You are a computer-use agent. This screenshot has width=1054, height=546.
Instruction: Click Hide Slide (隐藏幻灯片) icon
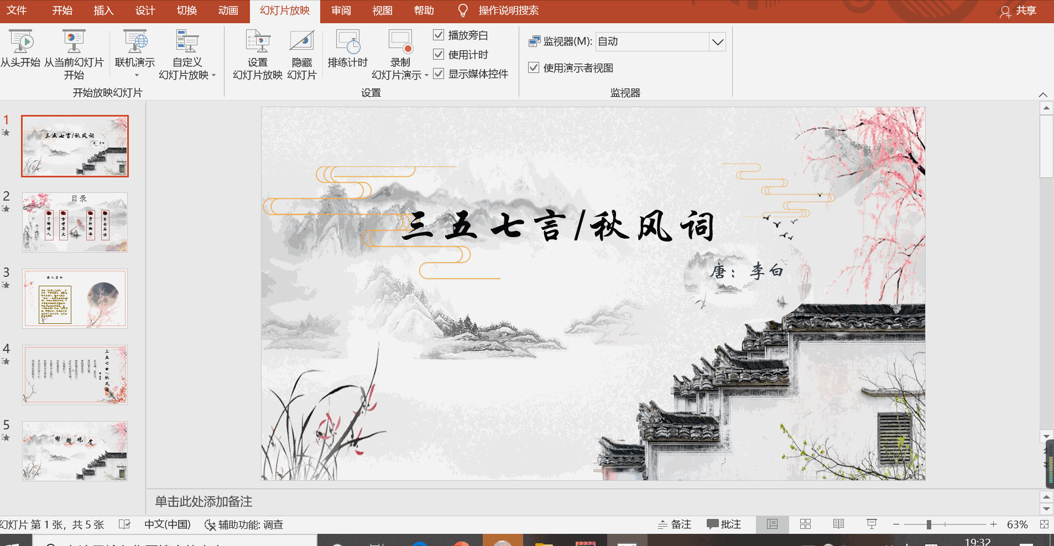(x=302, y=41)
